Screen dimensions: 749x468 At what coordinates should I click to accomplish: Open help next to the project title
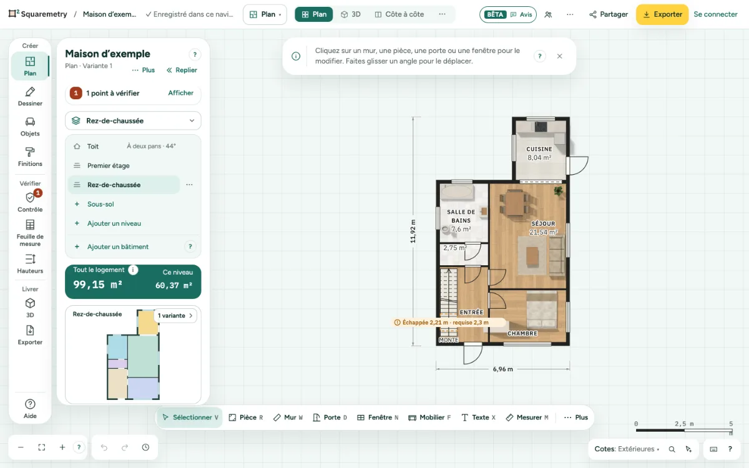(195, 55)
